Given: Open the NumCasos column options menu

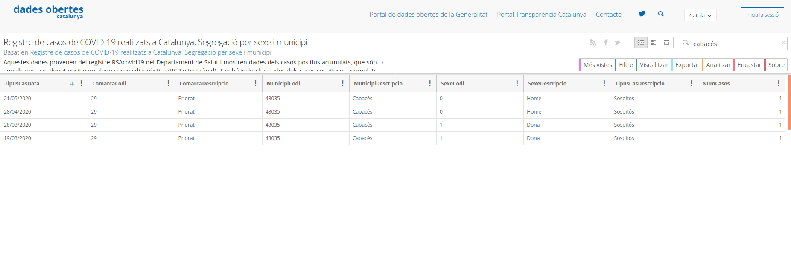Looking at the screenshot, I should tap(778, 83).
